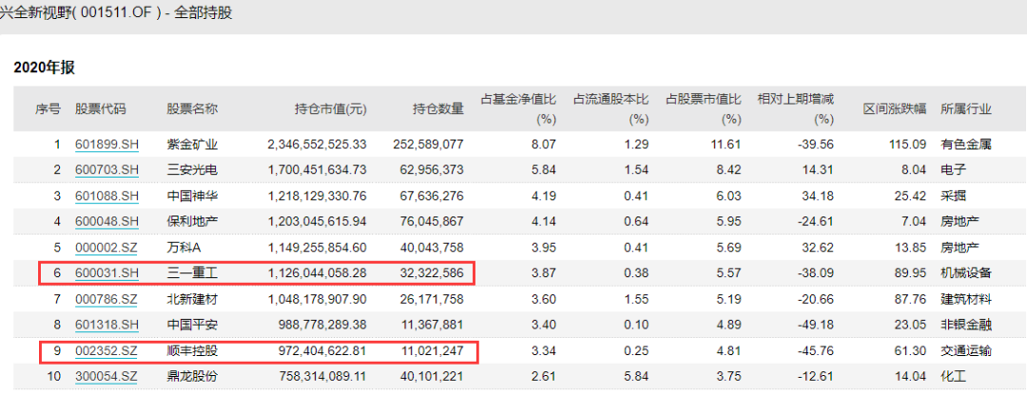Click net value ratio 8.07
The width and height of the screenshot is (1027, 395).
pos(545,144)
